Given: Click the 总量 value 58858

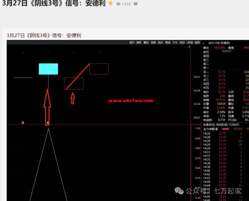Looking at the screenshot, I should click(x=221, y=104).
